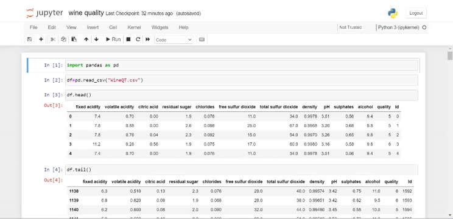Click the Out[3] output prompt

point(54,105)
